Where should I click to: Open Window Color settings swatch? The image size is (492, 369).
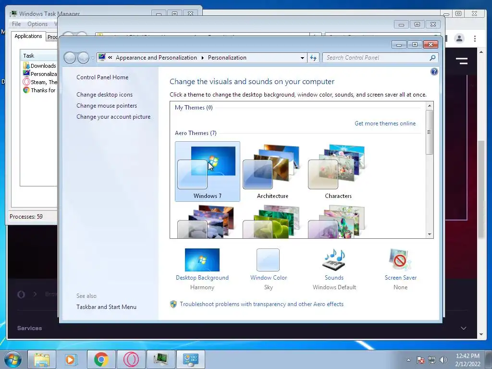(268, 260)
